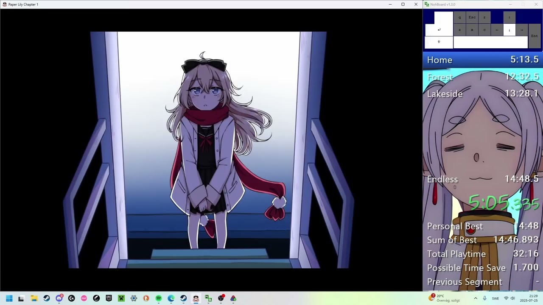Click the Total Playtime 32:16 row
Screen dimensions: 543x305
point(483,254)
